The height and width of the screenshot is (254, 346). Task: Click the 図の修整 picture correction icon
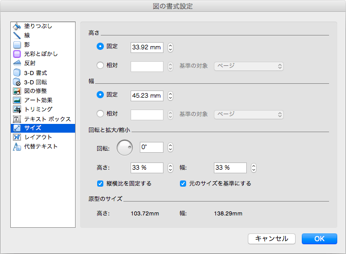tap(16, 91)
